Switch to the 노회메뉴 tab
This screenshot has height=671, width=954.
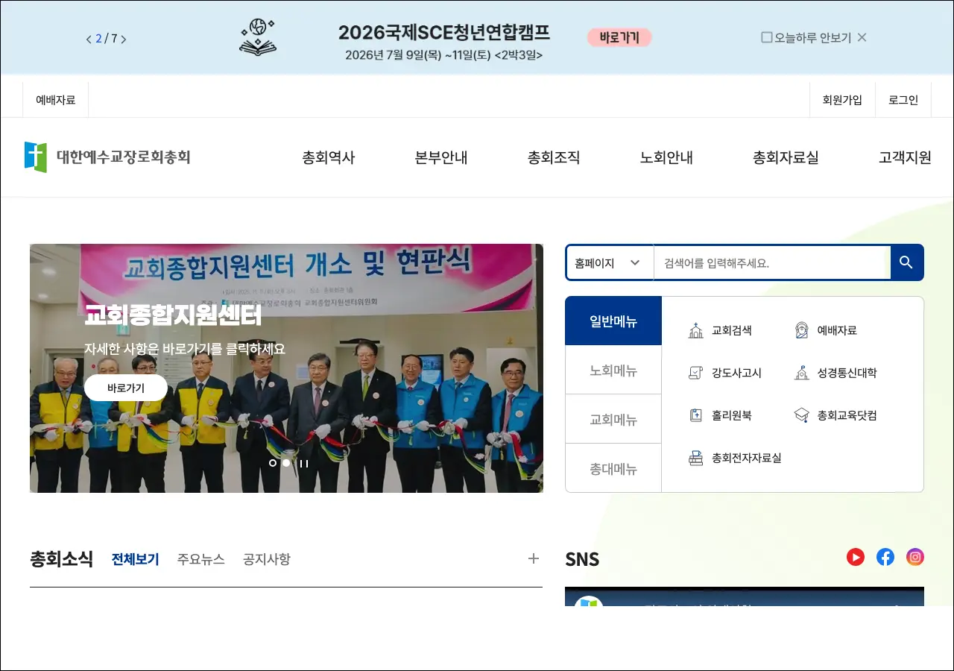pos(613,370)
